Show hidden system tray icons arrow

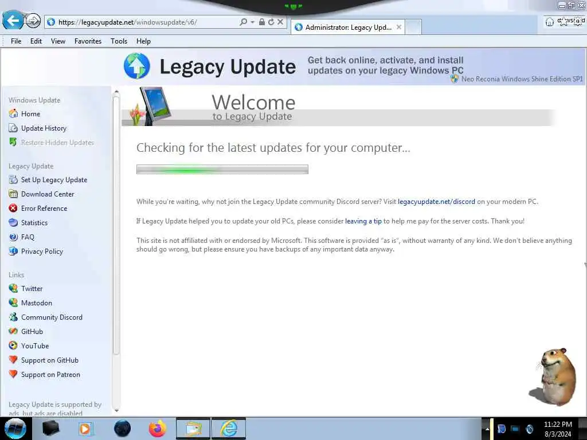coord(487,429)
